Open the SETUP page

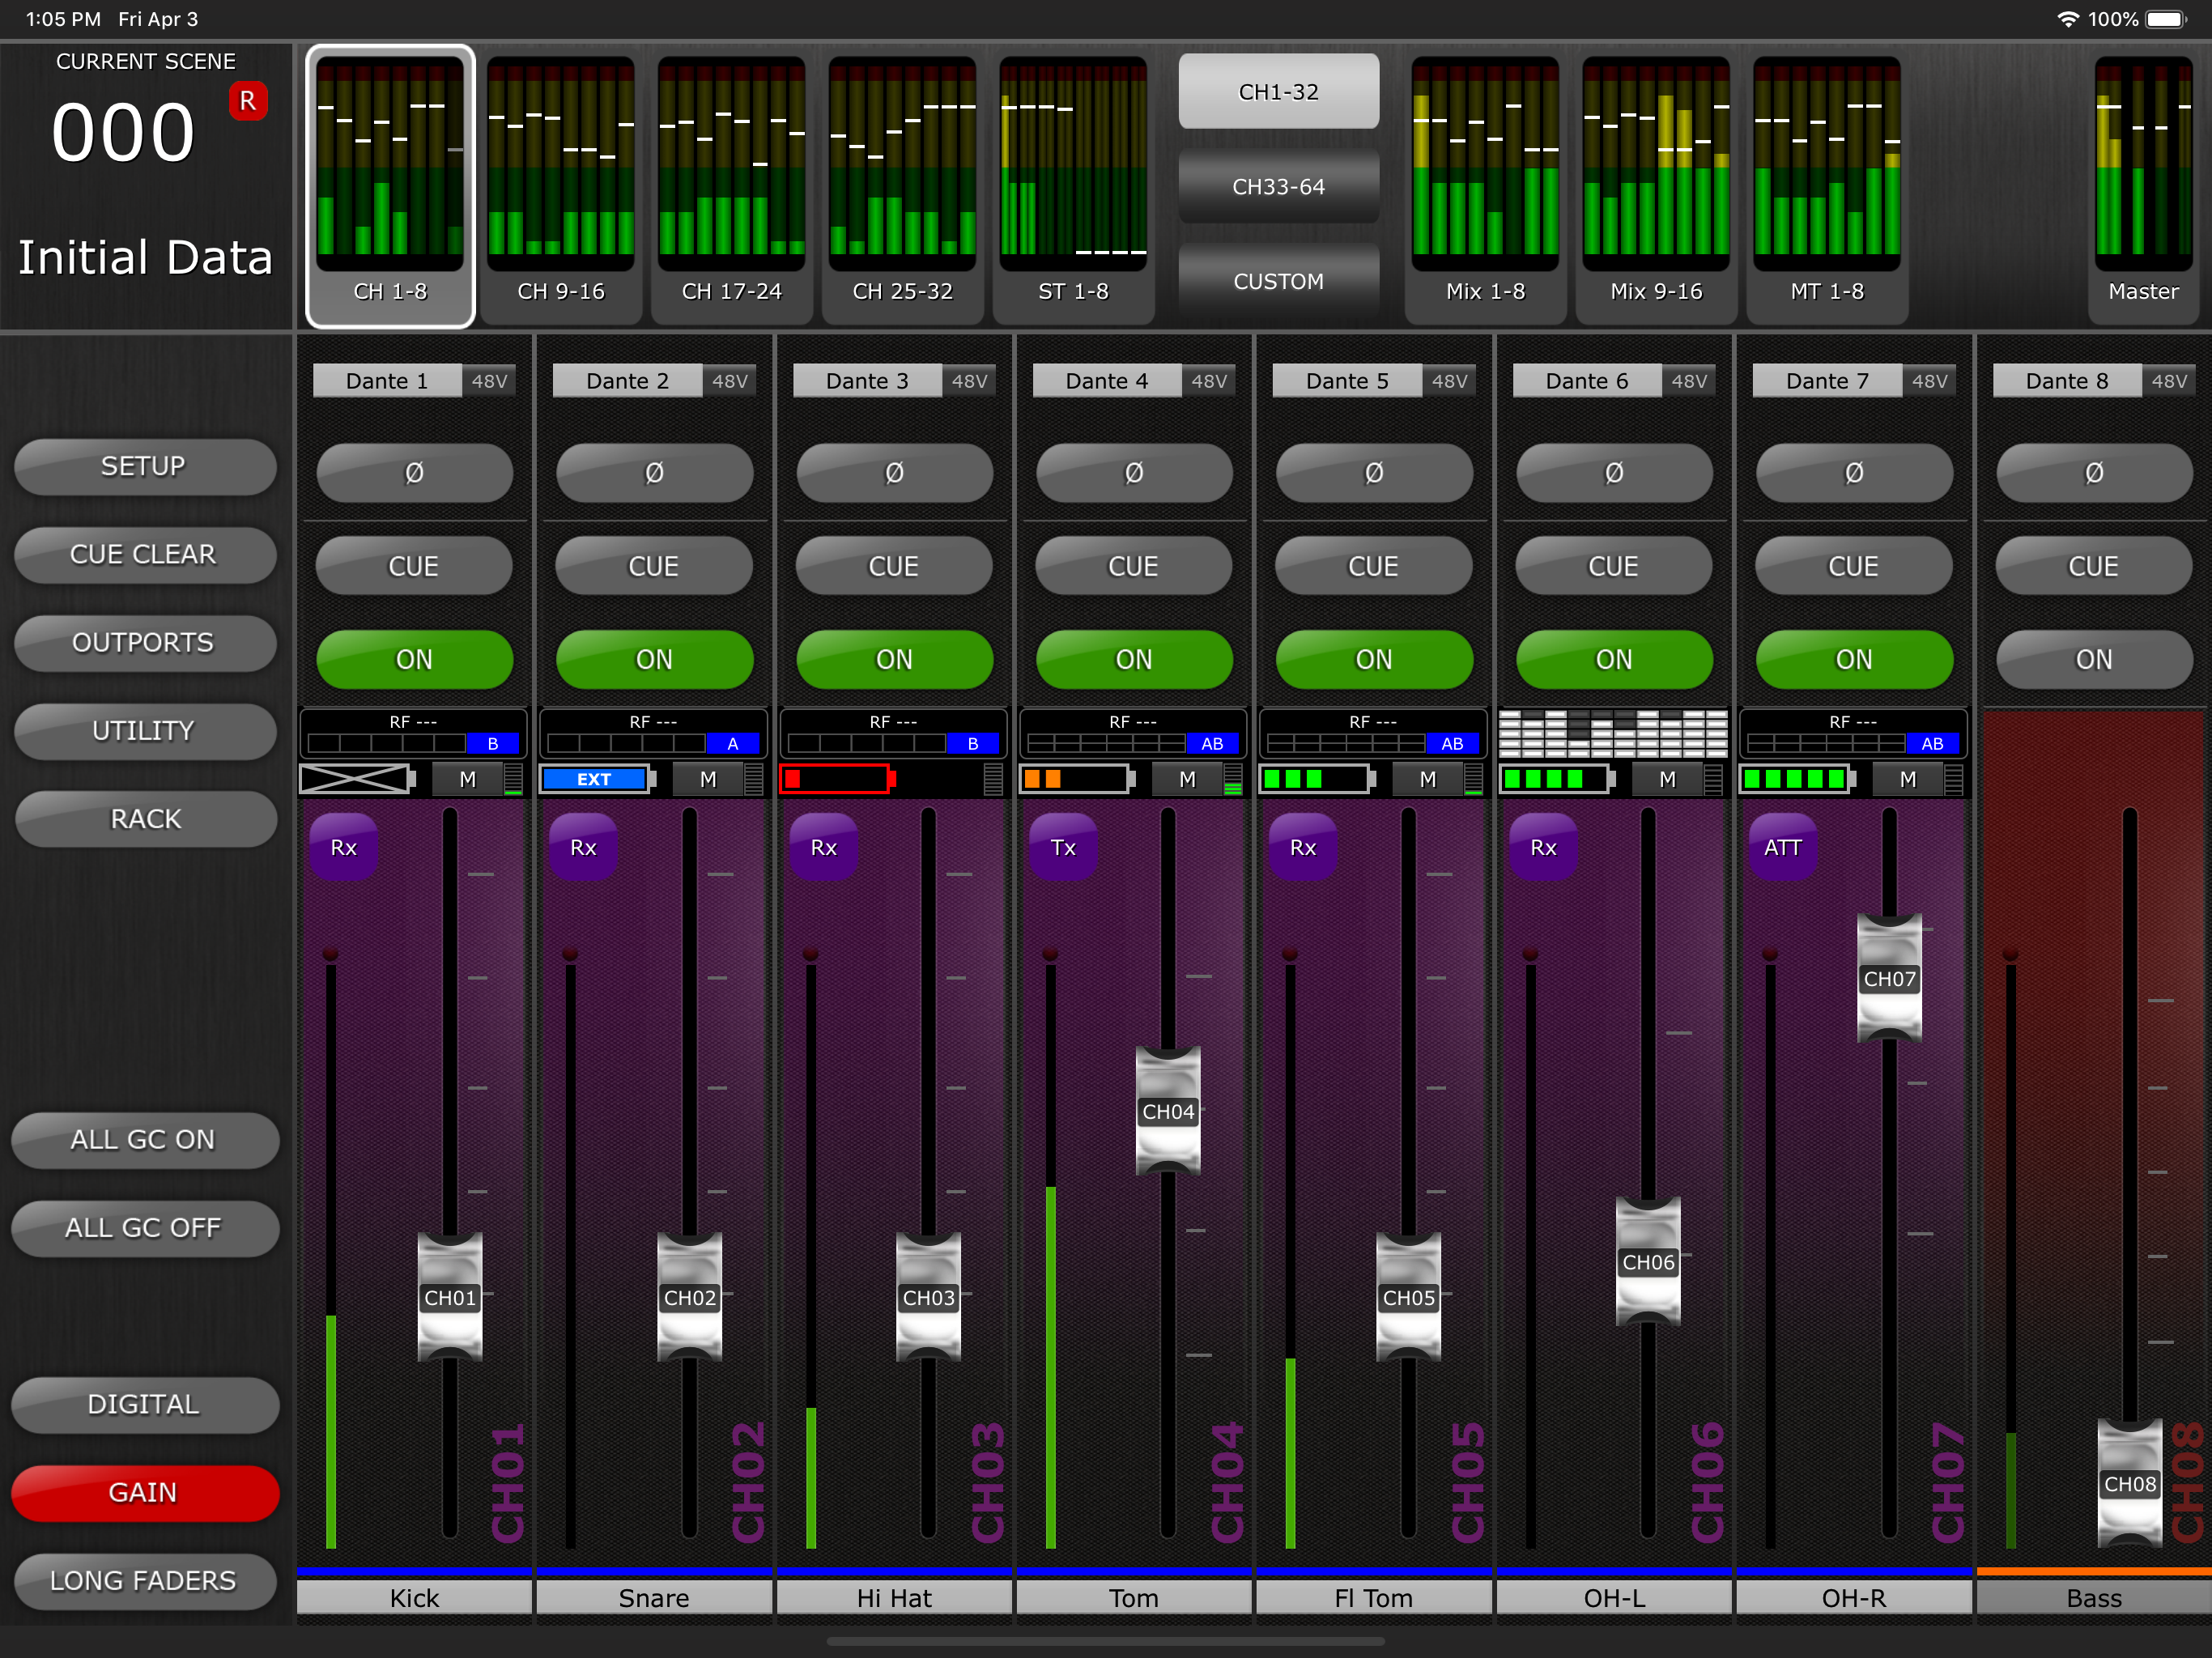click(144, 467)
